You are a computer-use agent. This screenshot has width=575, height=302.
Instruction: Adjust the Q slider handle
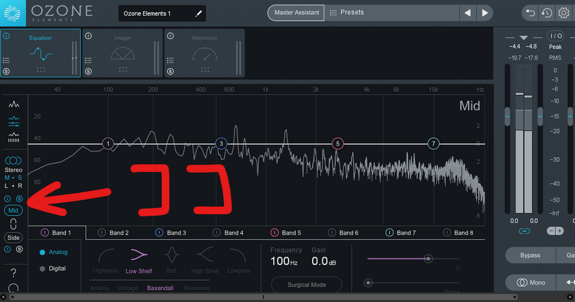tap(428, 259)
